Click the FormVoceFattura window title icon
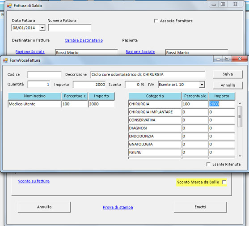249x226 pixels. coord(5,60)
